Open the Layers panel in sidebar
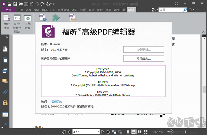The image size is (207, 135). tap(5, 71)
